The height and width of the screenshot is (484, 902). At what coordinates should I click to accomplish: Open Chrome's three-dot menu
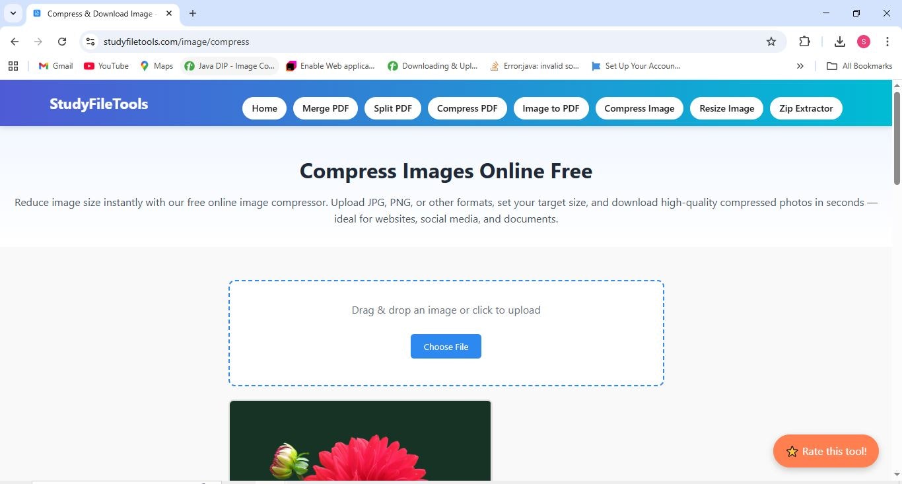[x=888, y=41]
